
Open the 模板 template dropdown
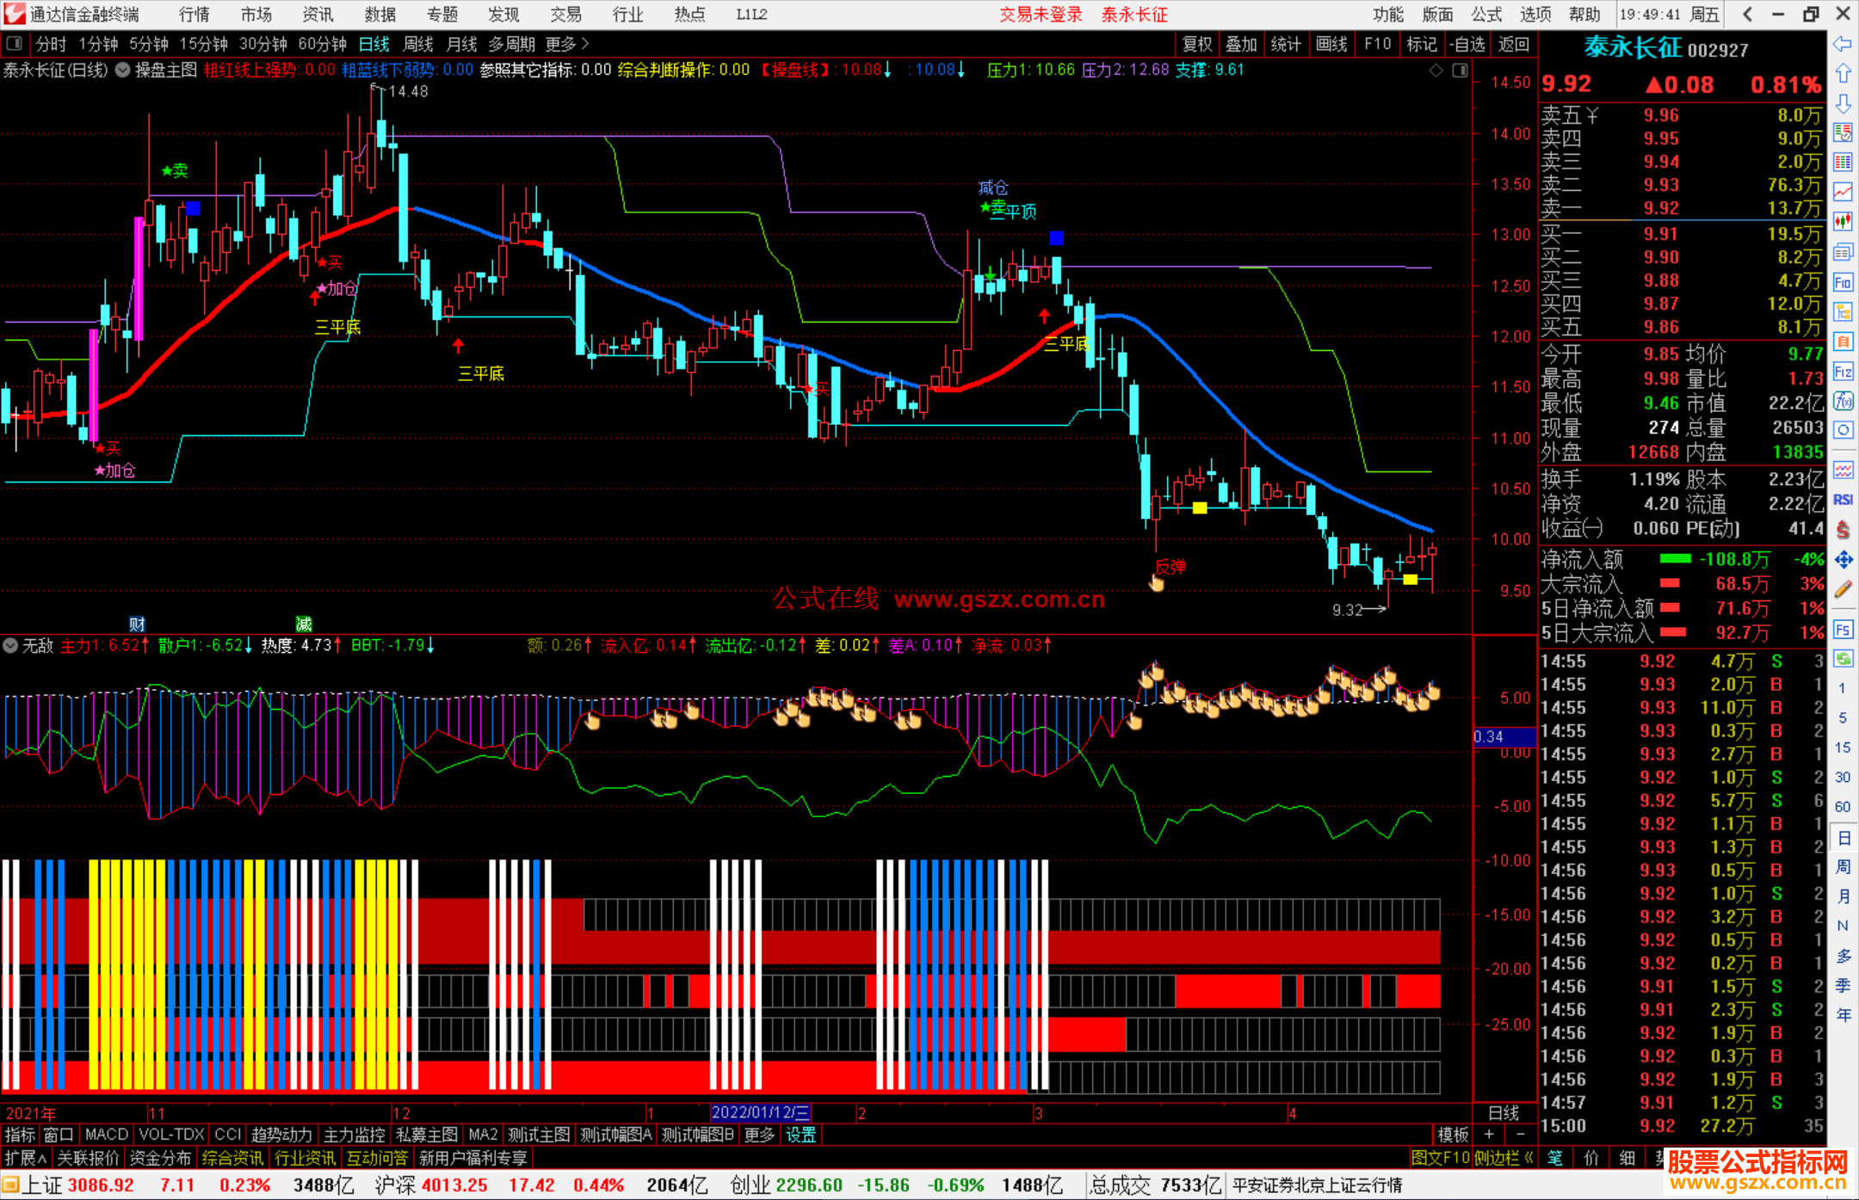[x=1454, y=1135]
